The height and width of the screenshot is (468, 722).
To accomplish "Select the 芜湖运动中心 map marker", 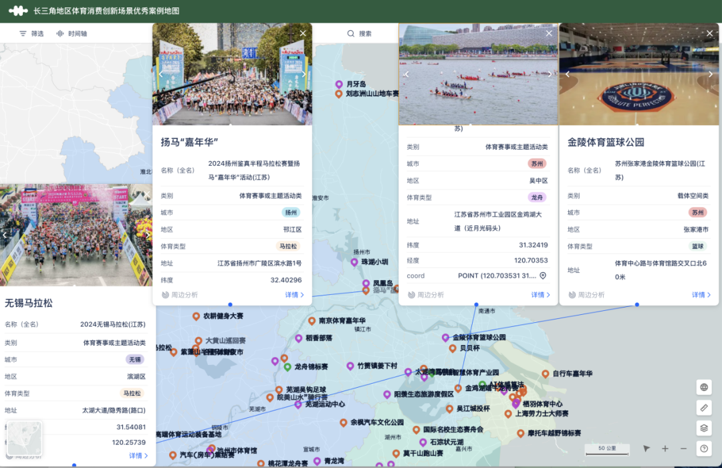I will click(x=298, y=404).
